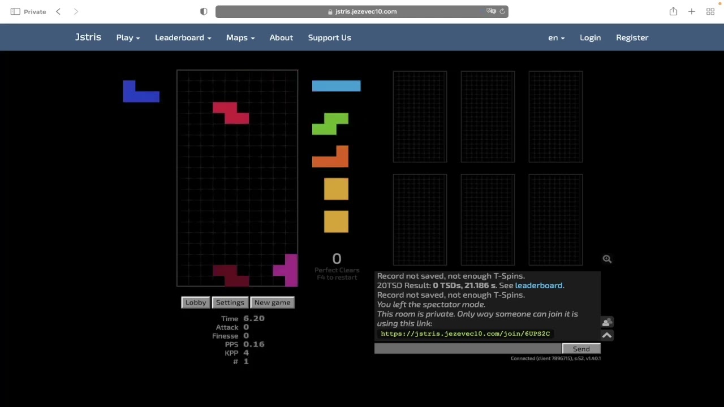Click the last opponent board in top row
Image resolution: width=724 pixels, height=407 pixels.
point(555,116)
